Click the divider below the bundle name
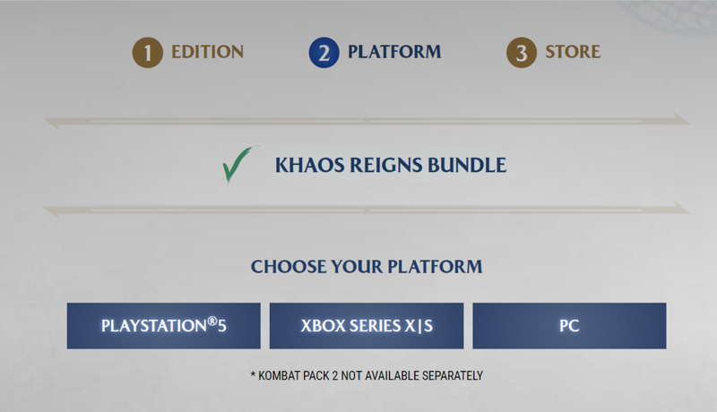Image resolution: width=717 pixels, height=412 pixels. [x=367, y=210]
